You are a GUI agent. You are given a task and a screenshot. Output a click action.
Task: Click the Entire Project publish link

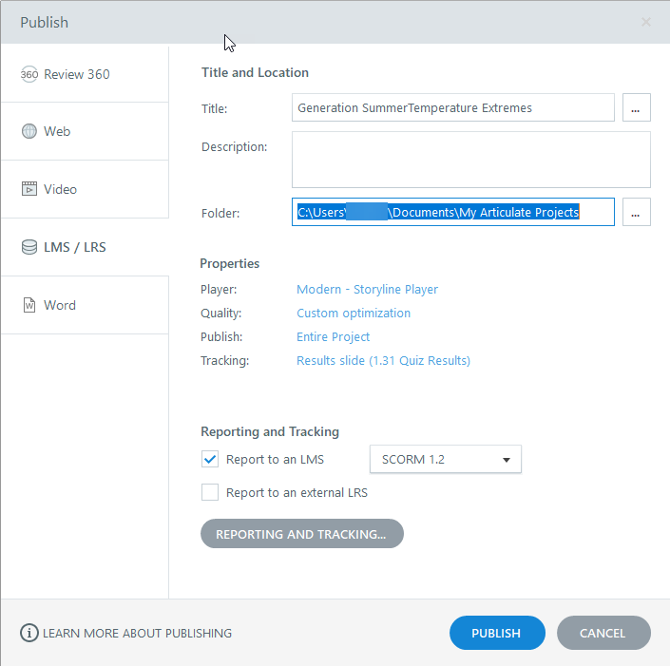pos(333,336)
